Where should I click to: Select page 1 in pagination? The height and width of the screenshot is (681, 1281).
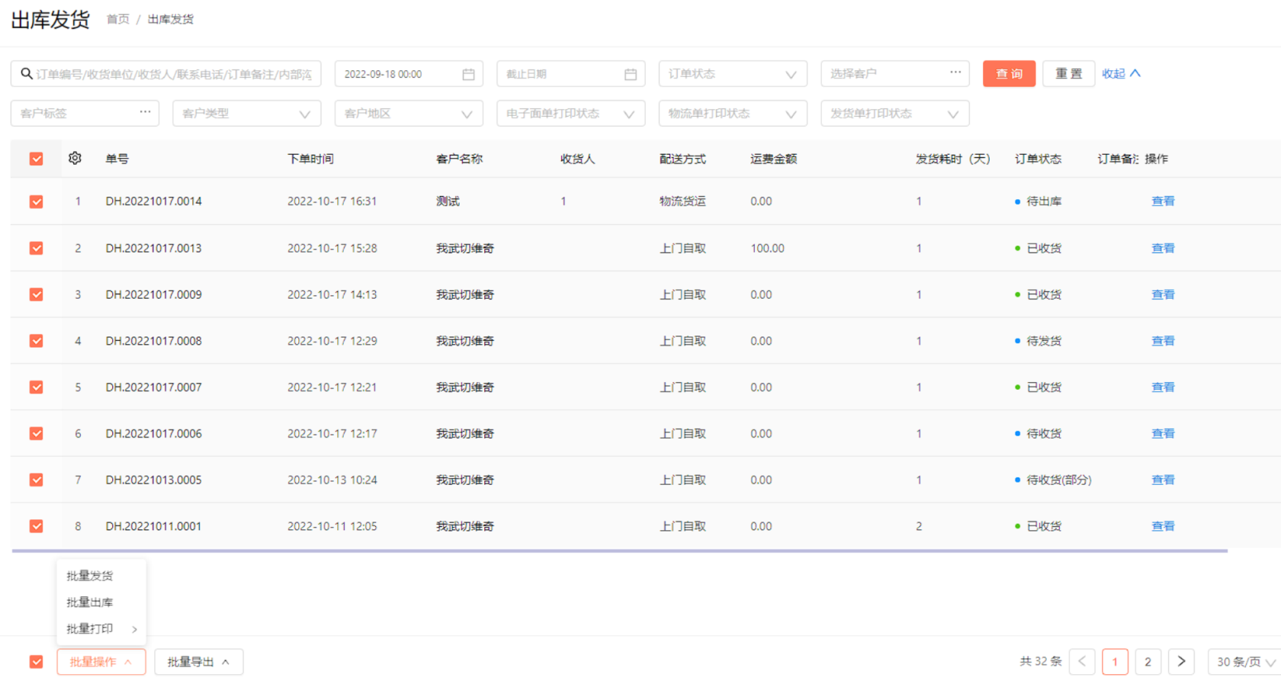tap(1115, 661)
